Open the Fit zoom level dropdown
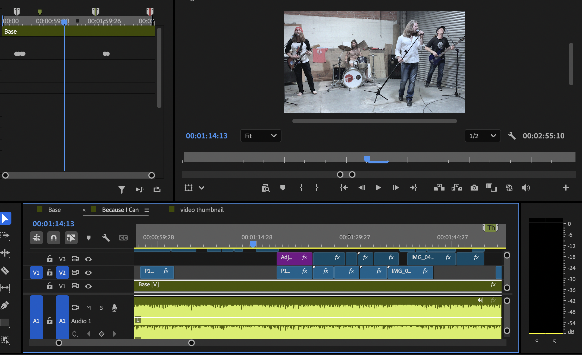The image size is (582, 355). coord(261,136)
